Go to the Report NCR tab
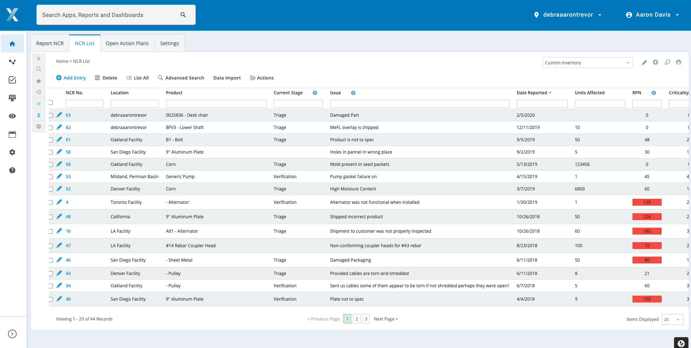 click(50, 43)
